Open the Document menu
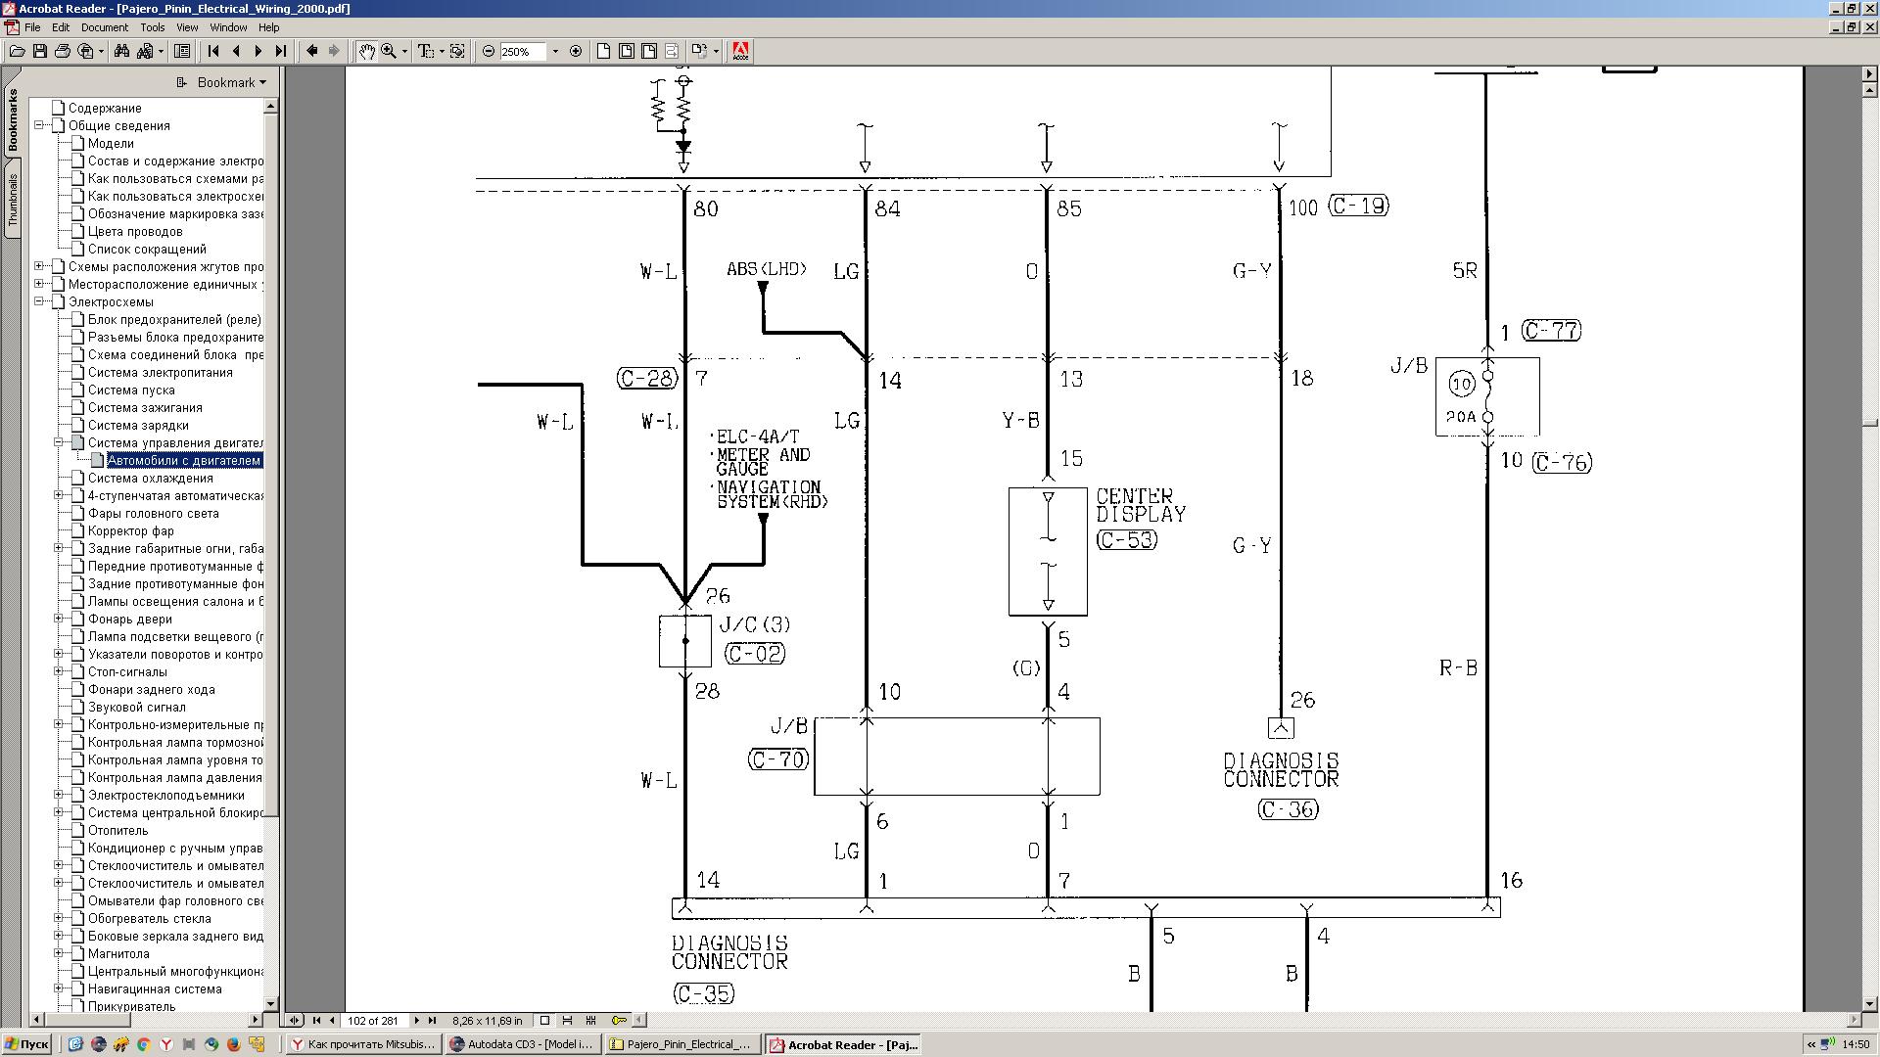The height and width of the screenshot is (1057, 1880). click(104, 27)
